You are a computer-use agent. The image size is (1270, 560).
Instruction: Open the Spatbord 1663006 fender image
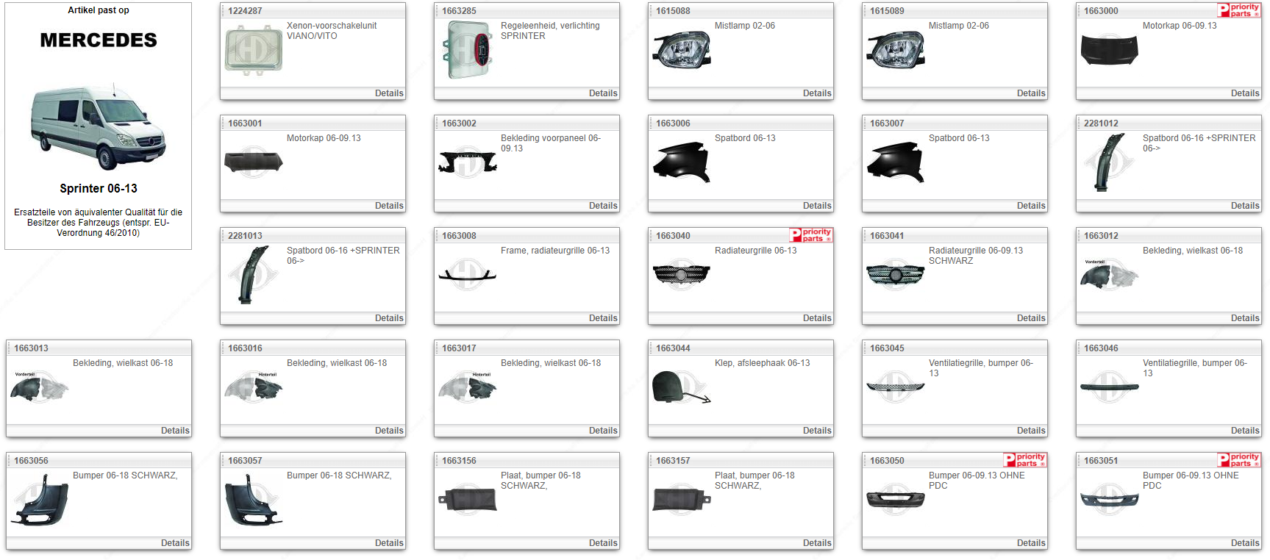pos(682,162)
